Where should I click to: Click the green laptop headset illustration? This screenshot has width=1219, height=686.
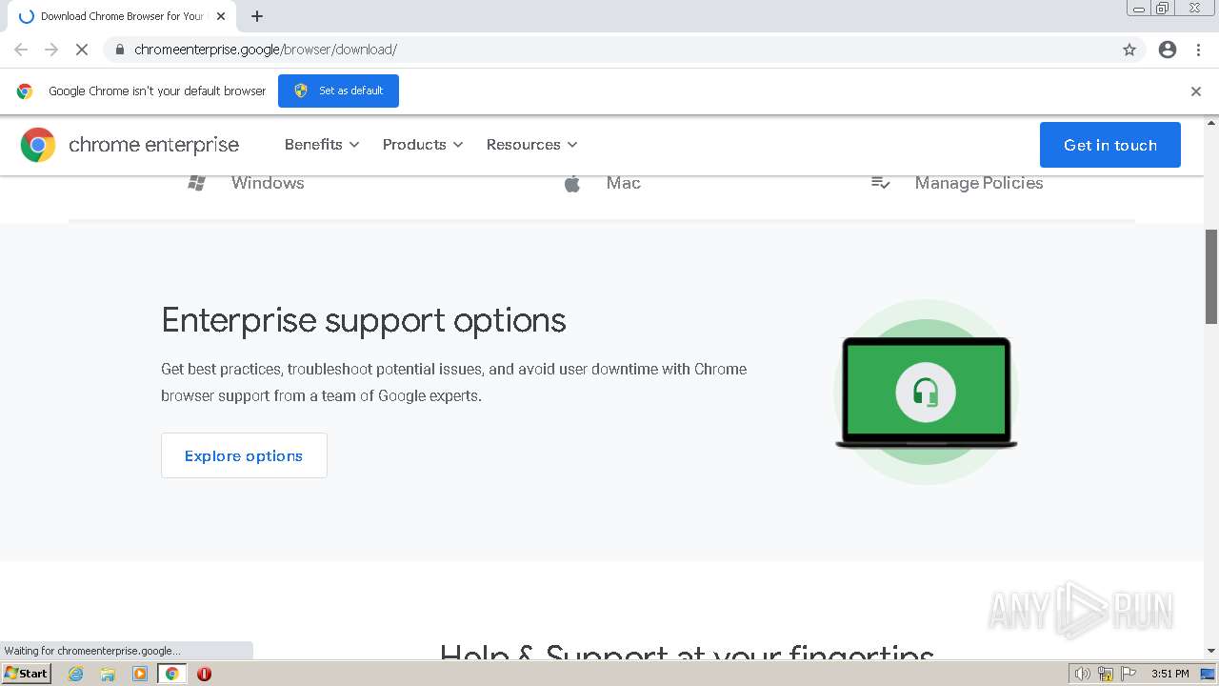click(926, 393)
